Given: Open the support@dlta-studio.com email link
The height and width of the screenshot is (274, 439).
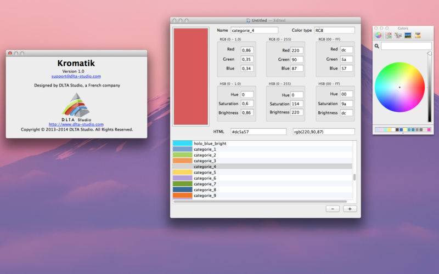Looking at the screenshot, I should pos(76,76).
